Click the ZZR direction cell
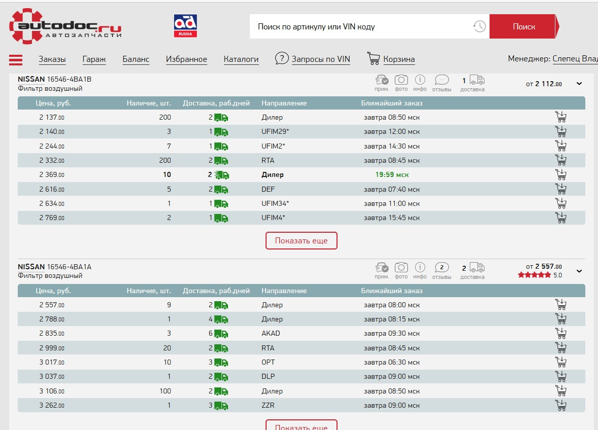598x430 pixels. [x=268, y=405]
